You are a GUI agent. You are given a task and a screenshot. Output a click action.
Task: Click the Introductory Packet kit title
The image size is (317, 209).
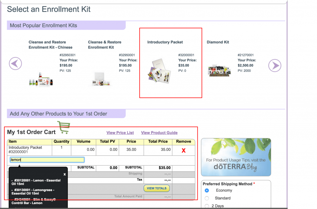pos(165,42)
